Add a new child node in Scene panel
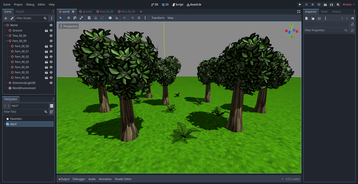Image resolution: width=358 pixels, height=184 pixels. [6, 18]
